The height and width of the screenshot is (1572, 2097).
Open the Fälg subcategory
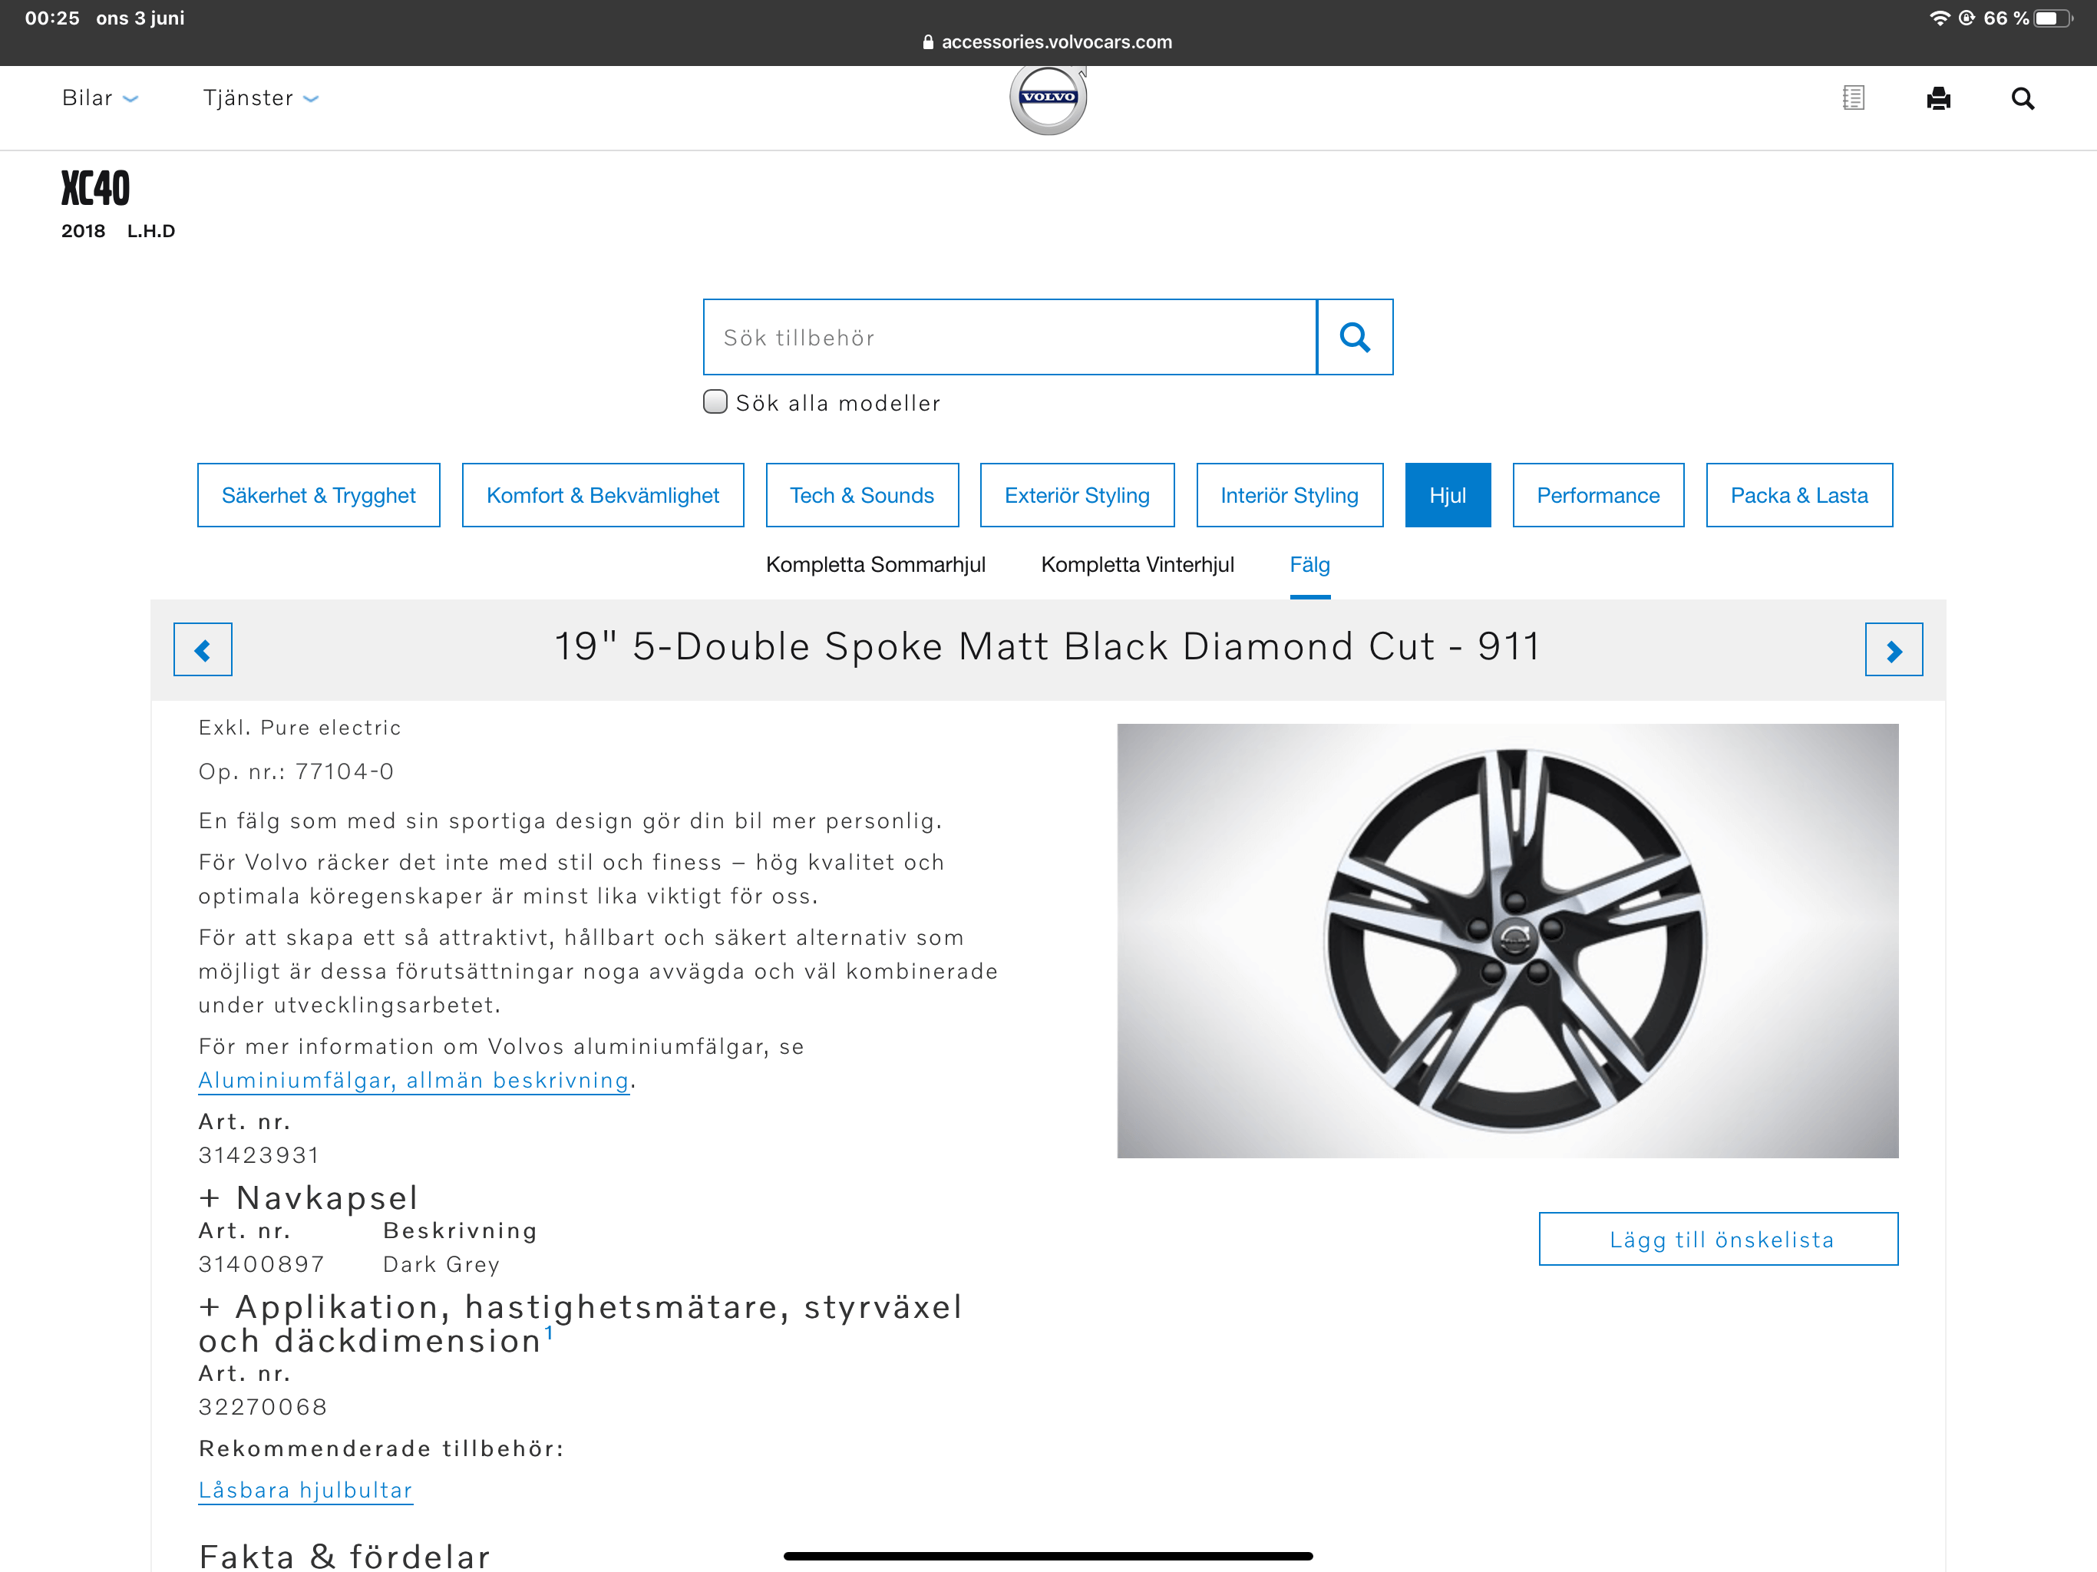pos(1310,564)
